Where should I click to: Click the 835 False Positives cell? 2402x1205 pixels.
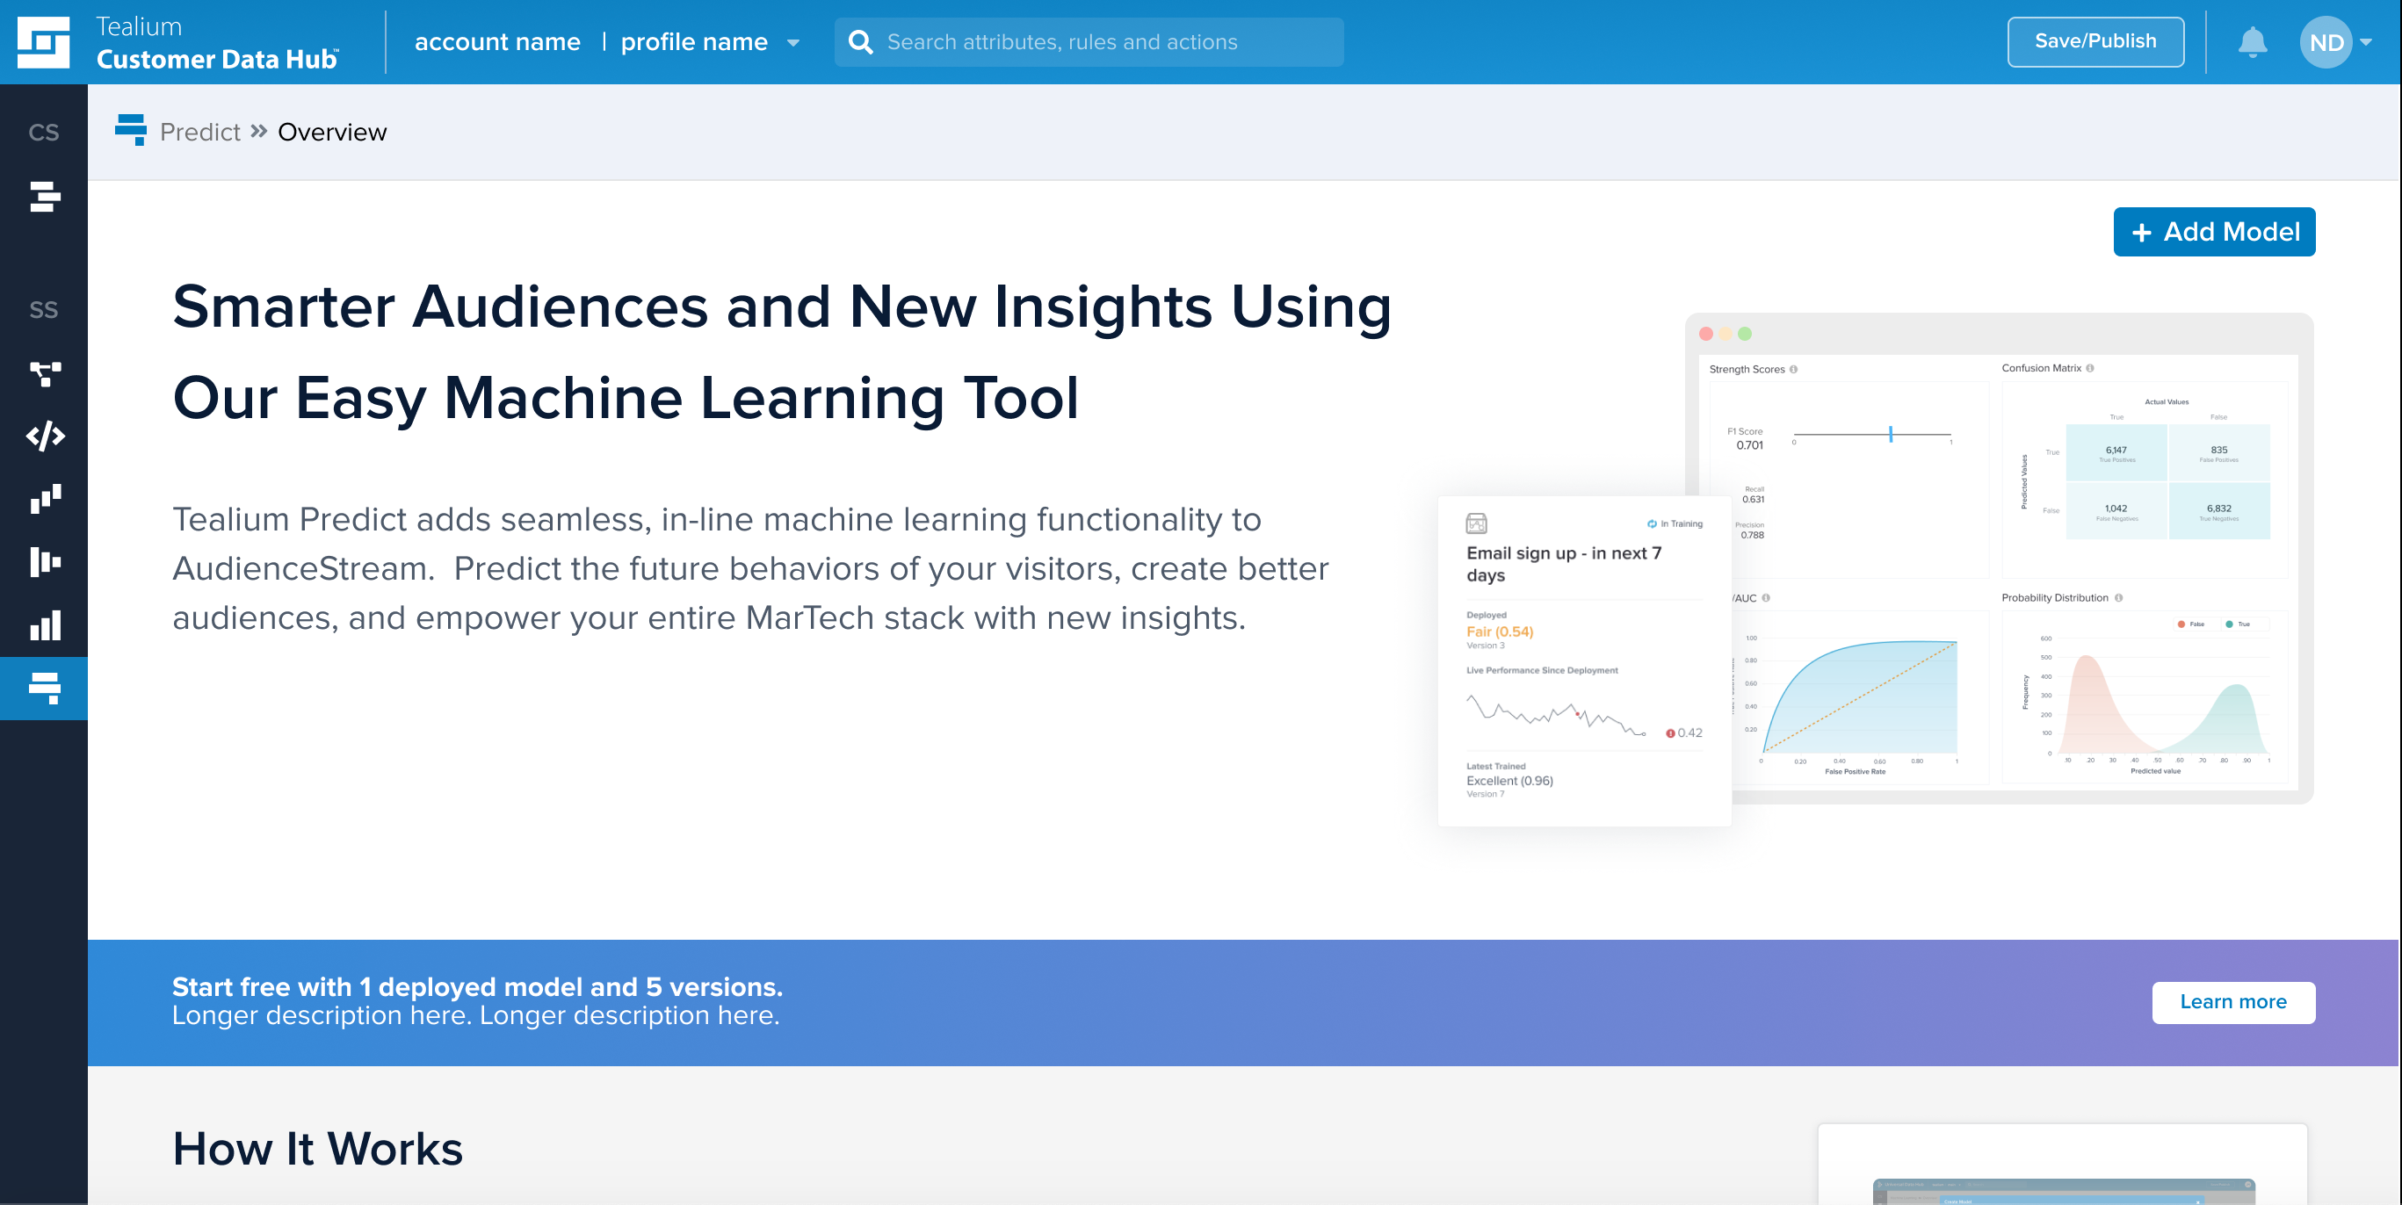tap(2218, 453)
